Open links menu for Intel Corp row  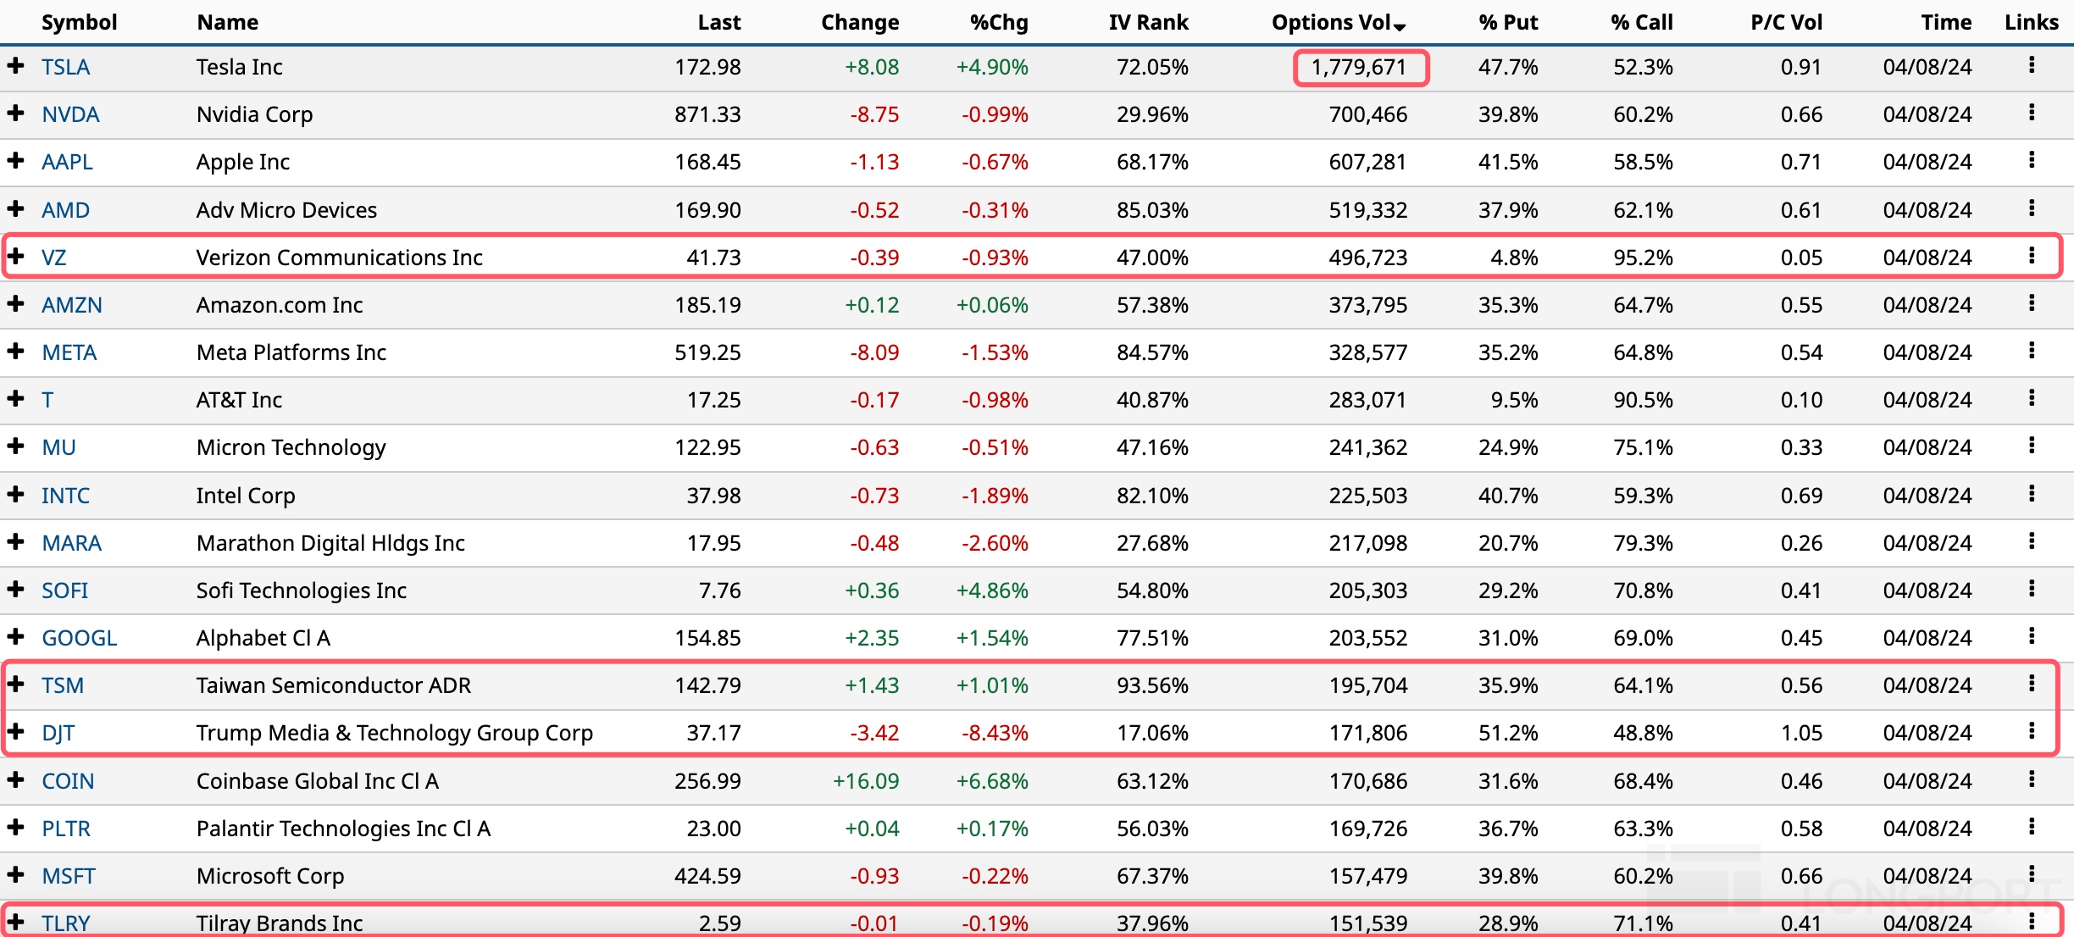coord(2032,494)
